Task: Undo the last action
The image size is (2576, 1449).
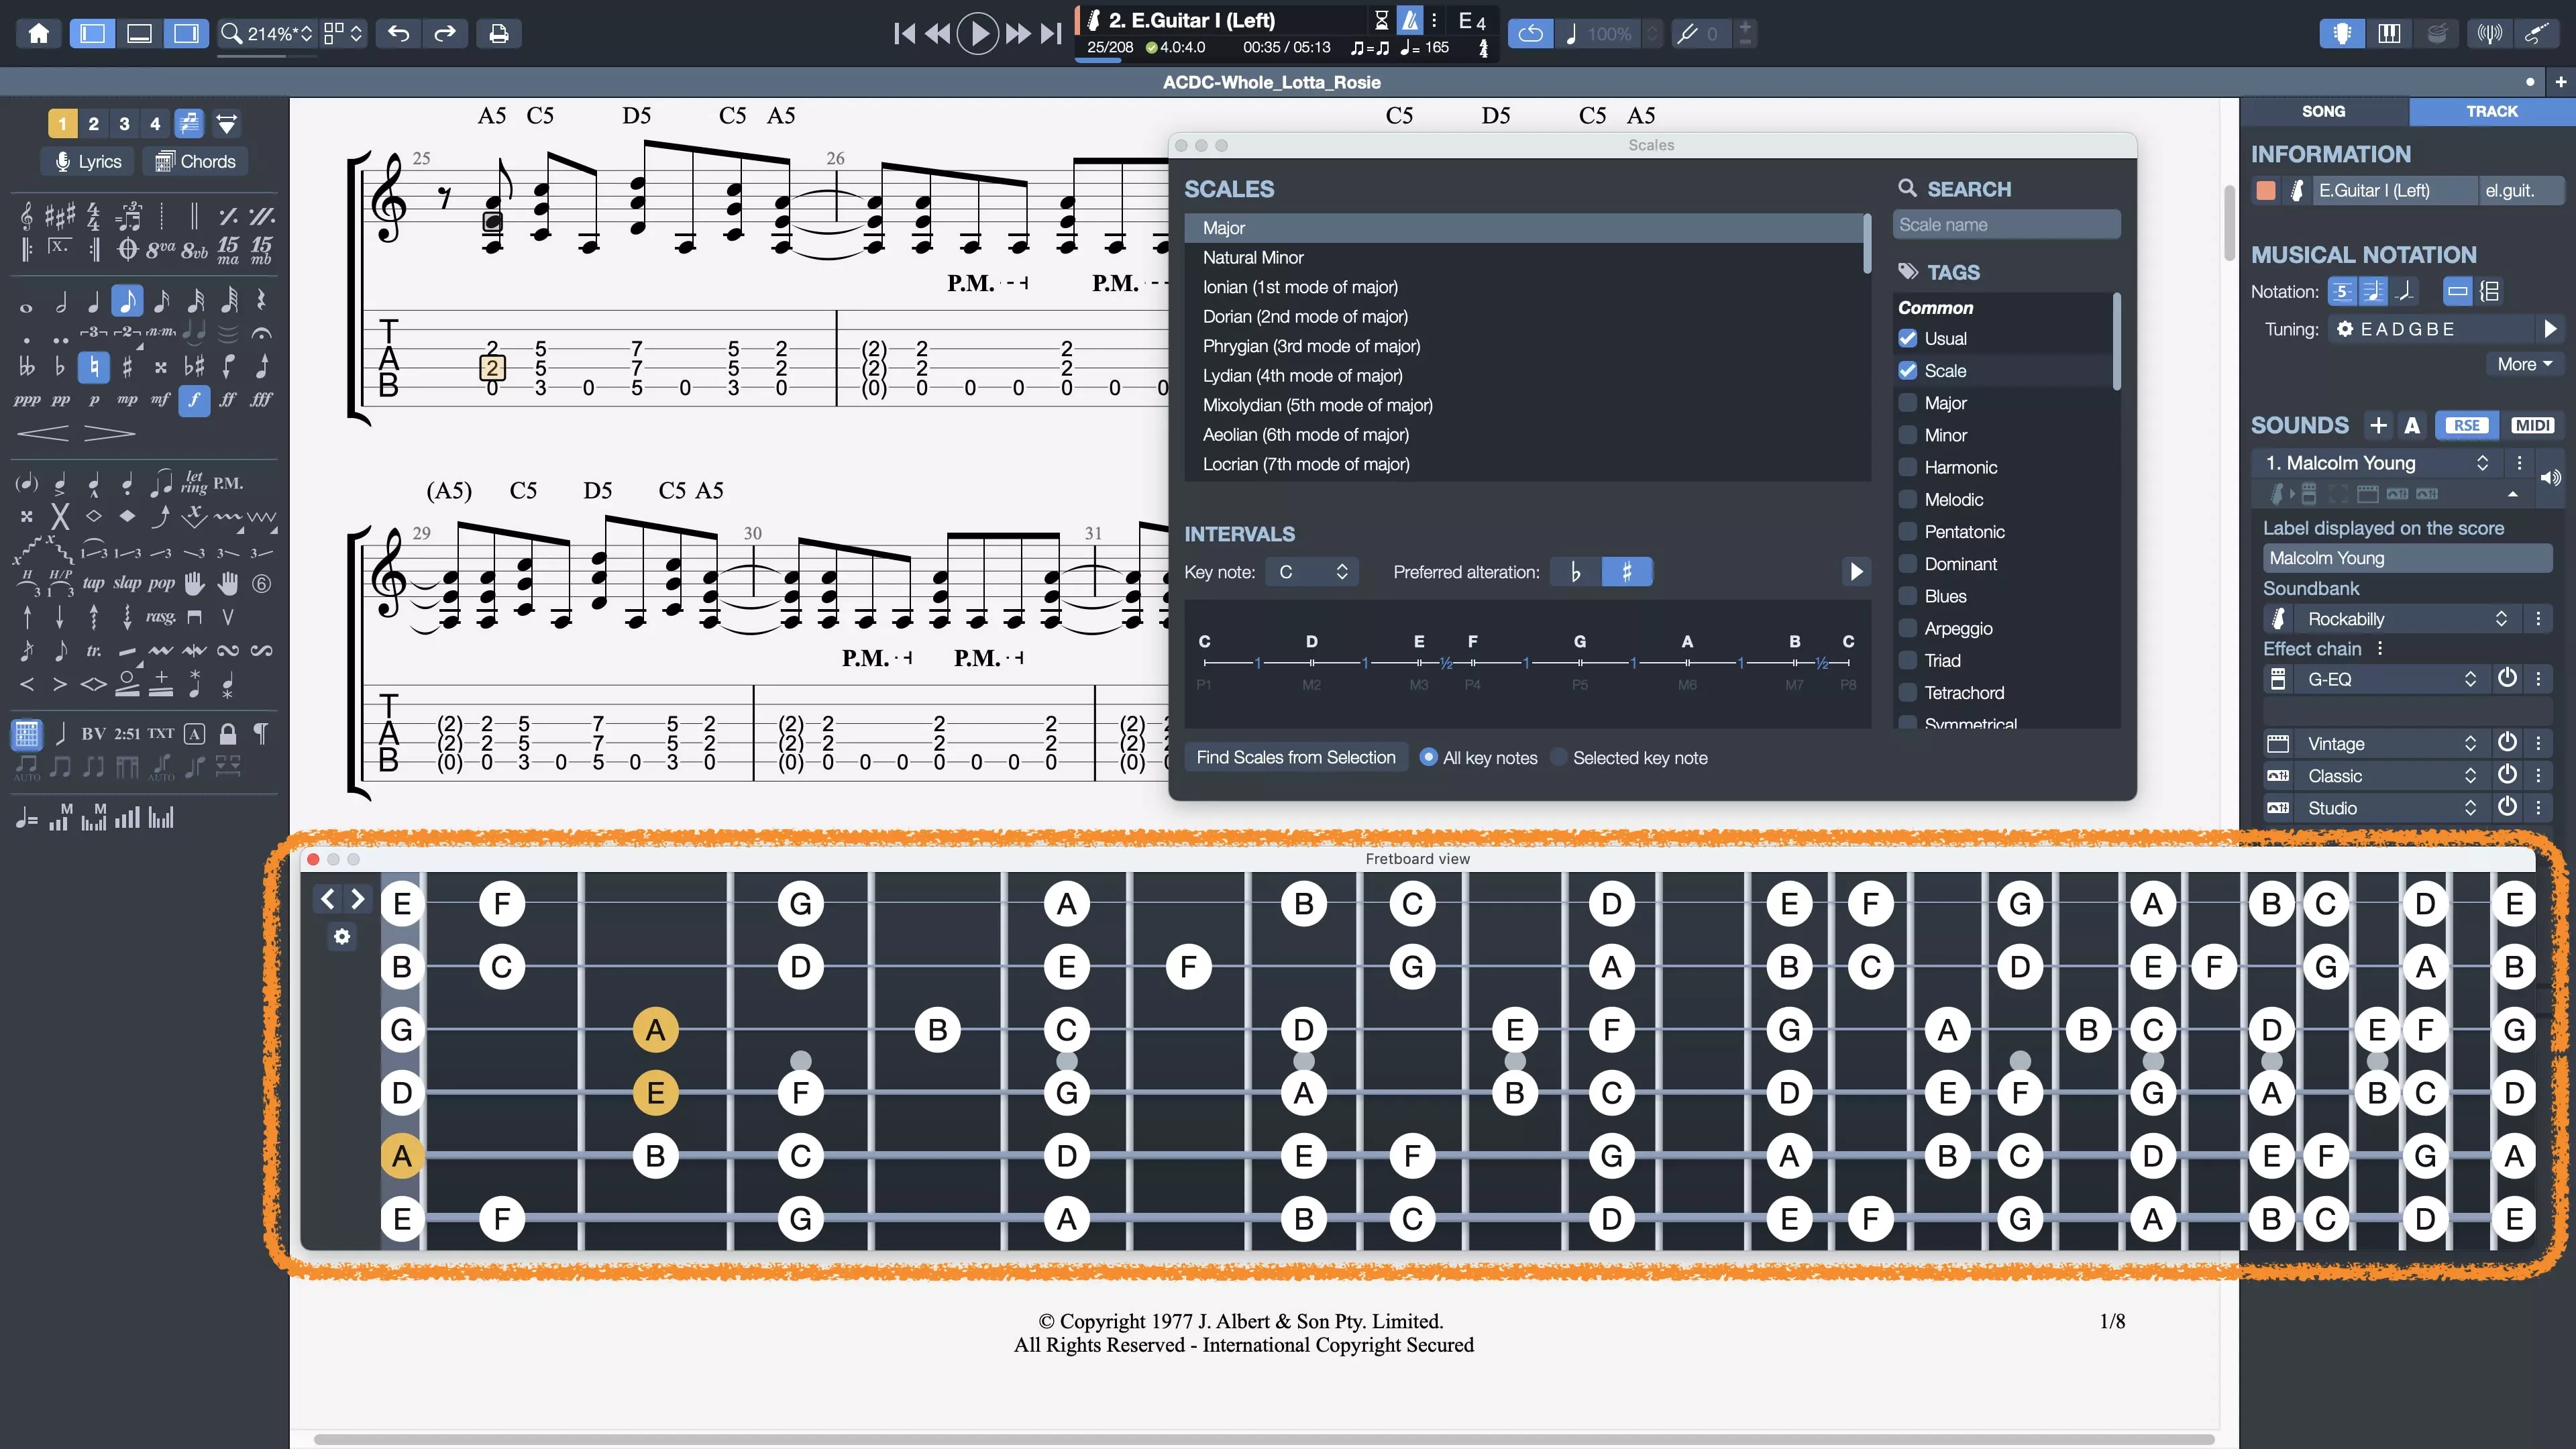Action: tap(398, 33)
